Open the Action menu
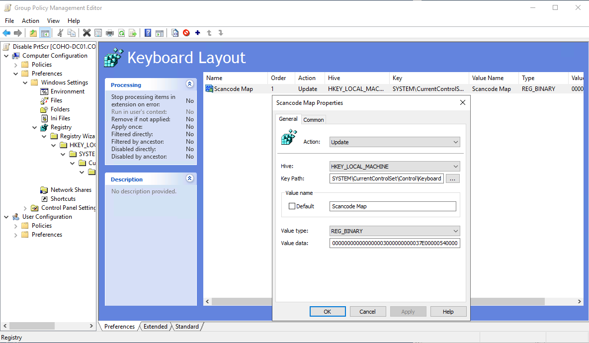 pos(30,21)
